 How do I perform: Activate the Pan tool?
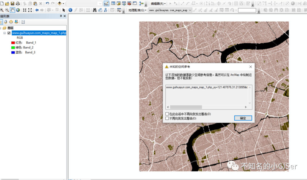click(x=12, y=9)
